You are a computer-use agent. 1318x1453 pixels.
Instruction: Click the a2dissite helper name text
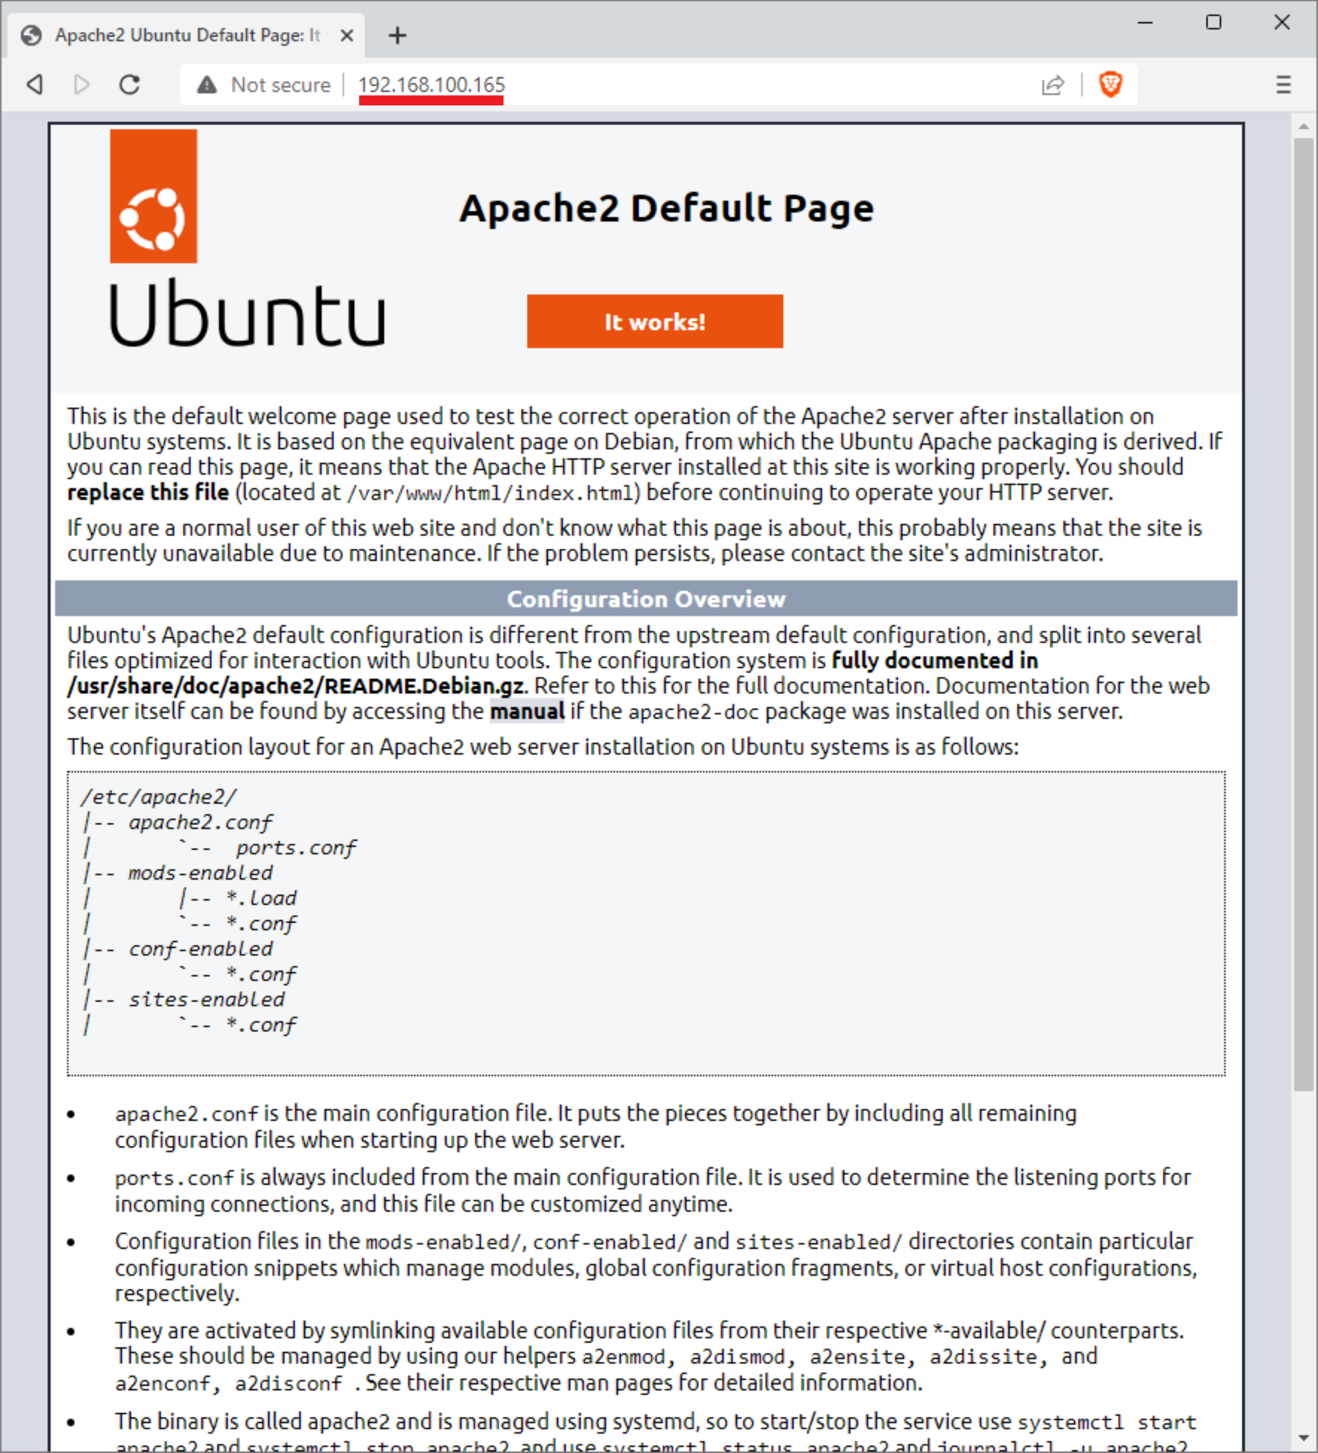984,1357
